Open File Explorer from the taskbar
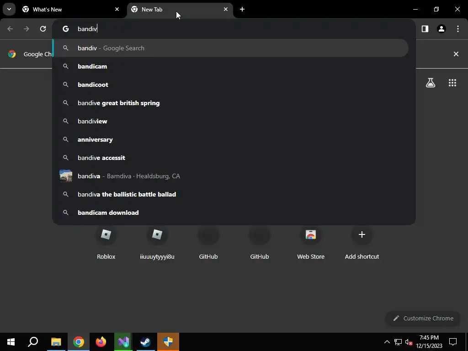Screen dimensions: 468x351 click(56, 342)
